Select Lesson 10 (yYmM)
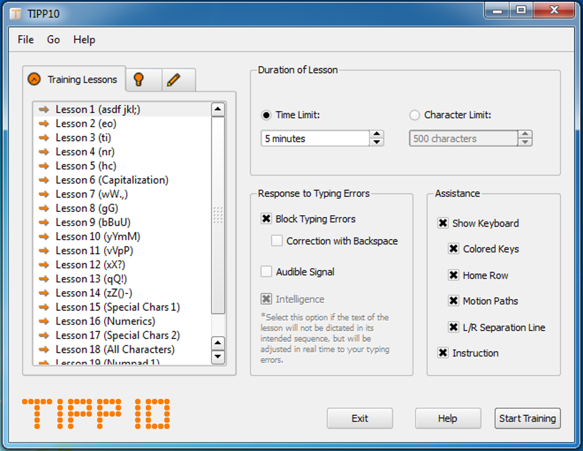This screenshot has height=451, width=583. tap(122, 236)
